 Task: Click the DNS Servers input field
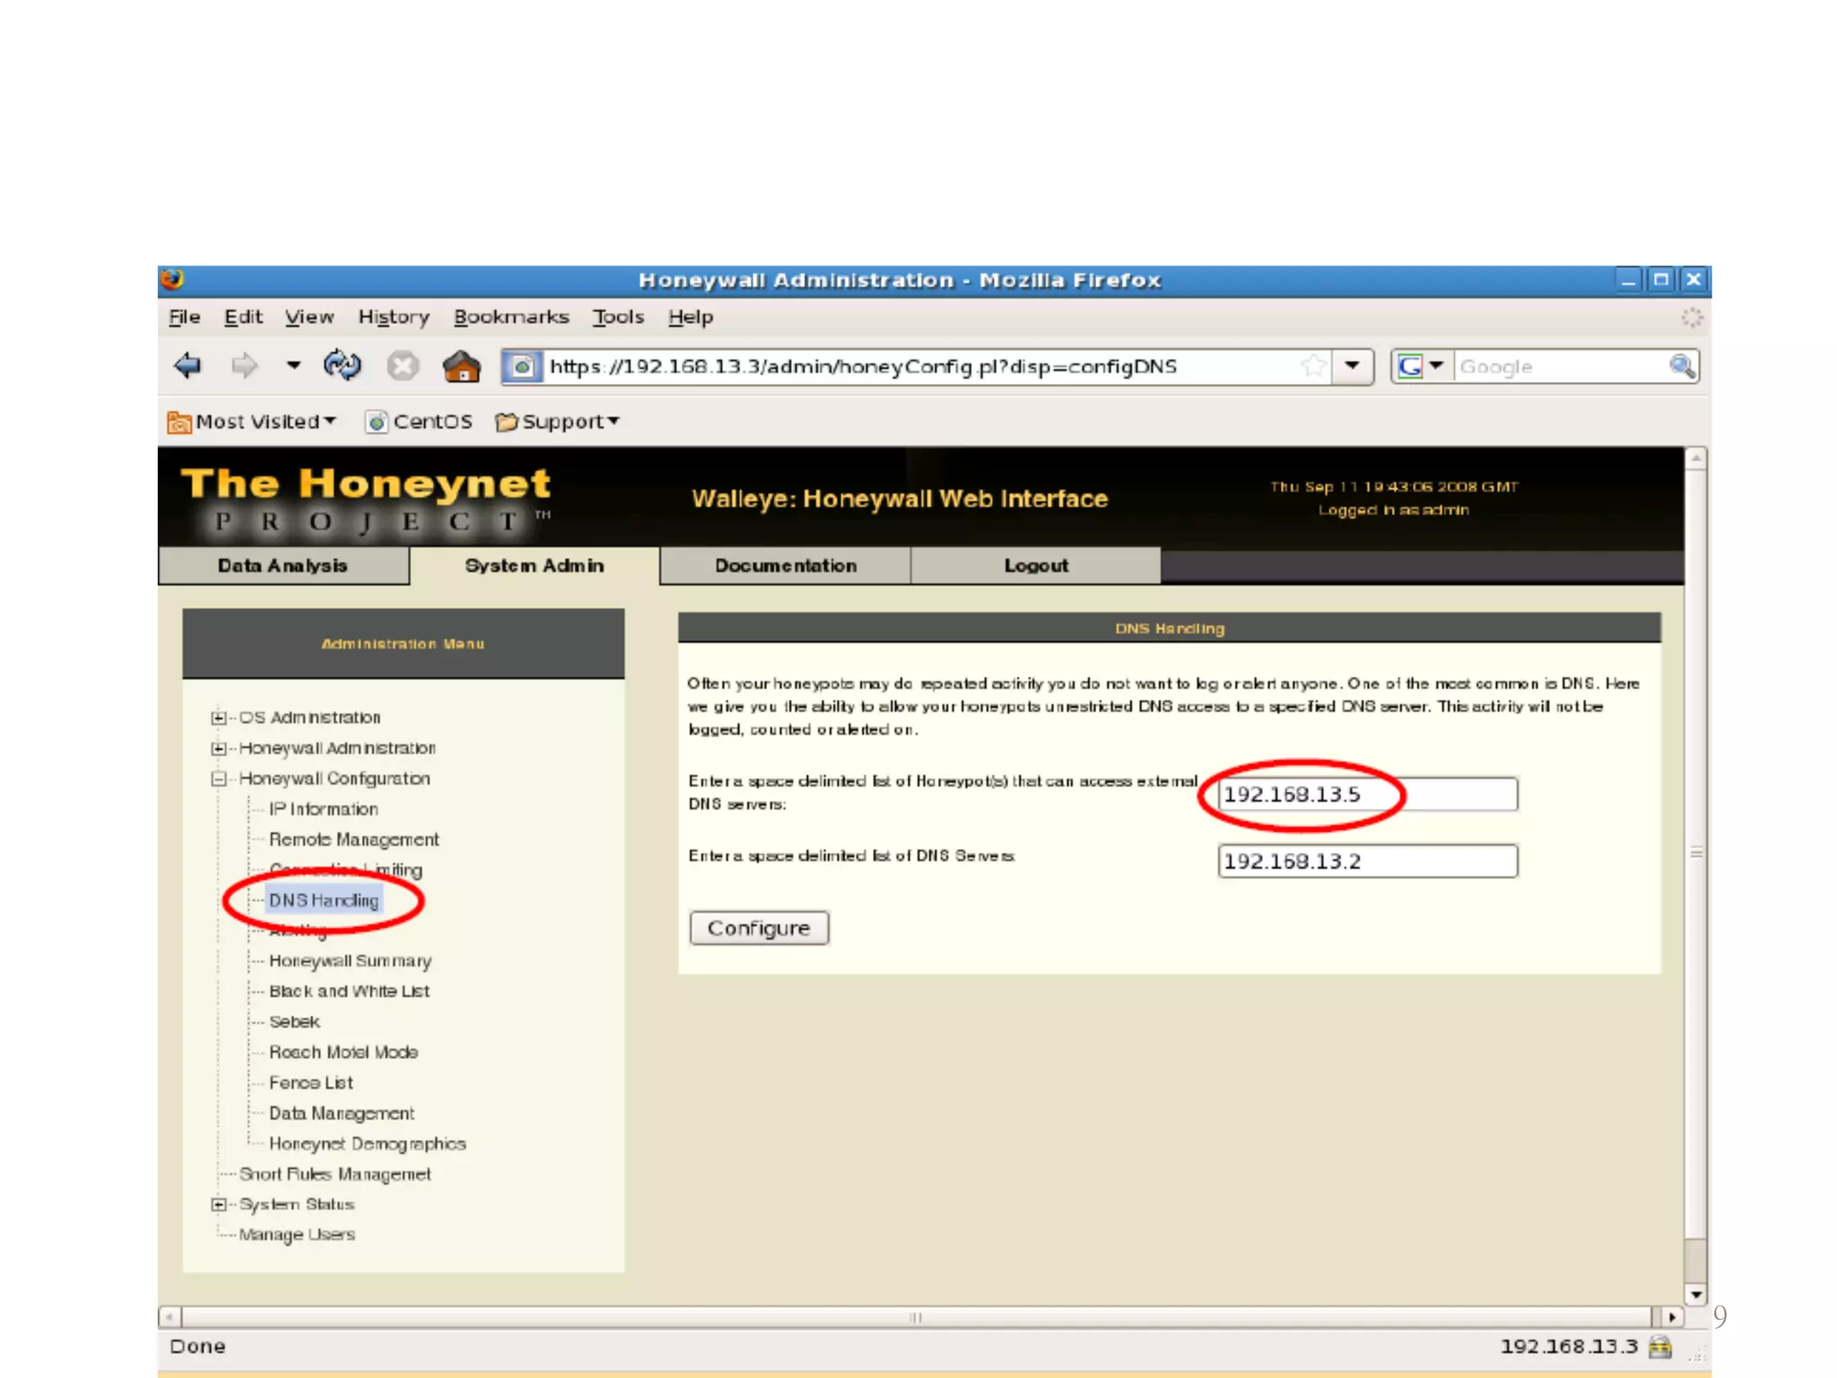[1367, 861]
